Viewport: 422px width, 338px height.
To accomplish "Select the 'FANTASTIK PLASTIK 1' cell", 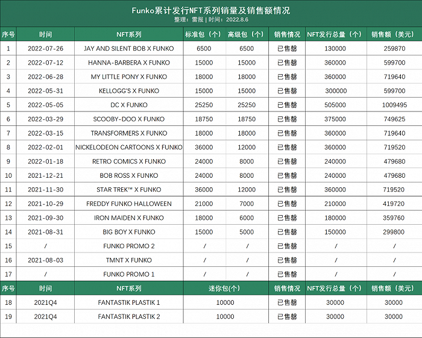I will [x=129, y=302].
